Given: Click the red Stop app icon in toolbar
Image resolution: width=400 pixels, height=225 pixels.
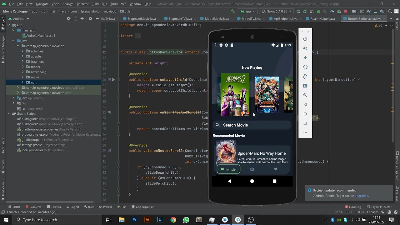Looking at the screenshot, I should click(345, 11).
